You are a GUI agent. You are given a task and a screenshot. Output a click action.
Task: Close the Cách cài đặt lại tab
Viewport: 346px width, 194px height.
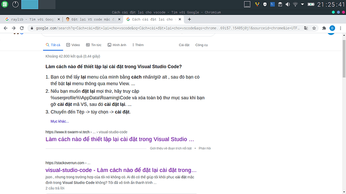tap(180, 20)
